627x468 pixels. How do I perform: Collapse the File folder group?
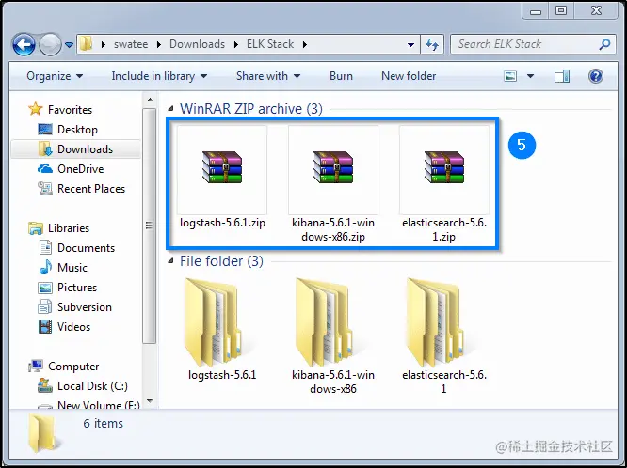[x=170, y=260]
